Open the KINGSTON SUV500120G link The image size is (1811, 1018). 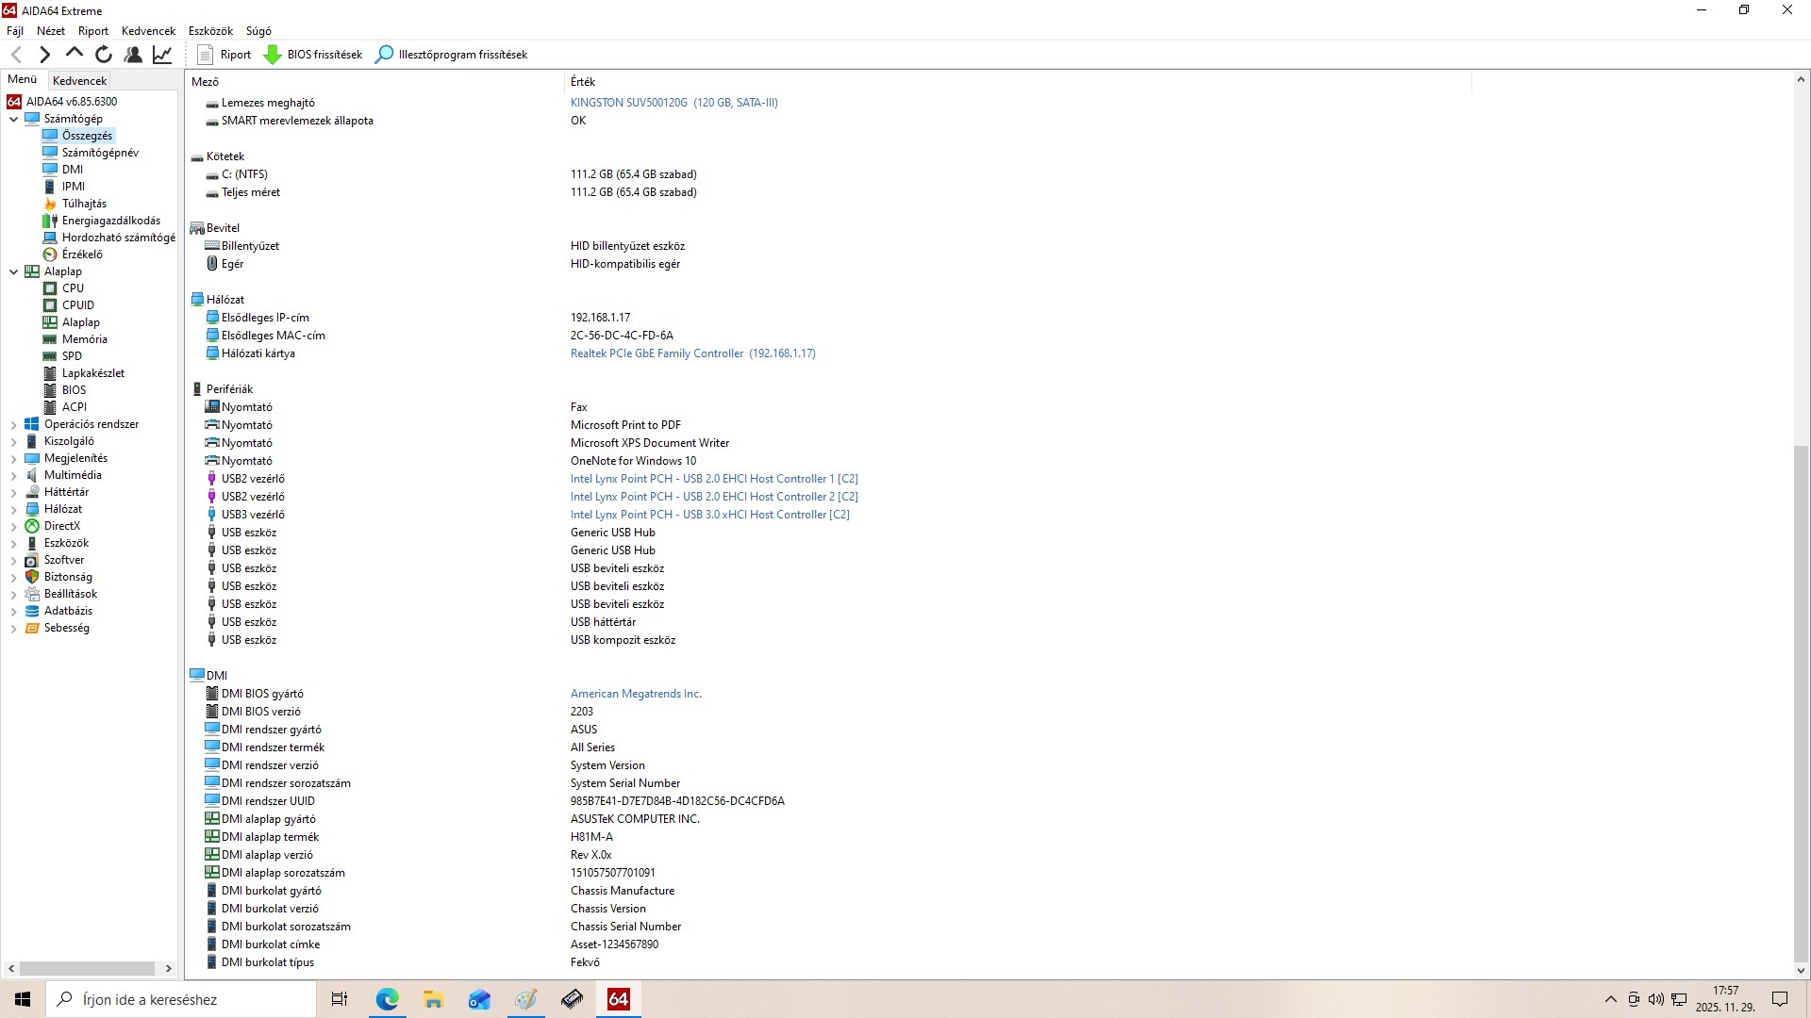(x=673, y=103)
